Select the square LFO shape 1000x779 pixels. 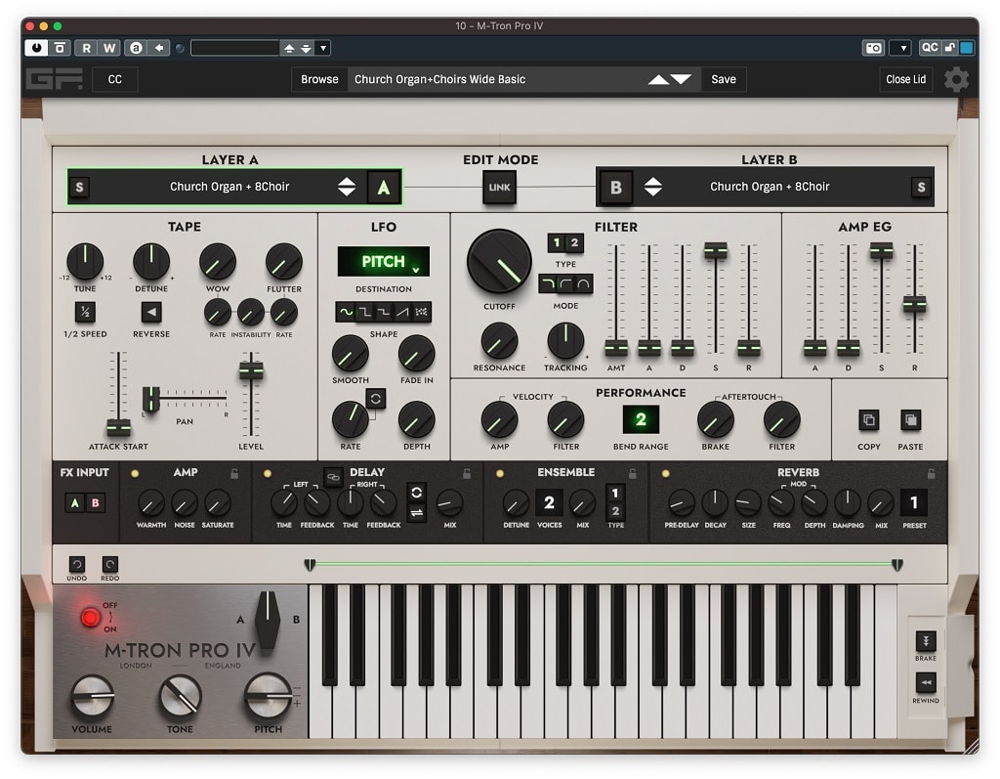365,312
